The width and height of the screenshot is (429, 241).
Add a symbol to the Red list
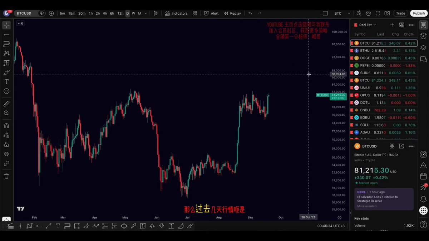[x=392, y=25]
